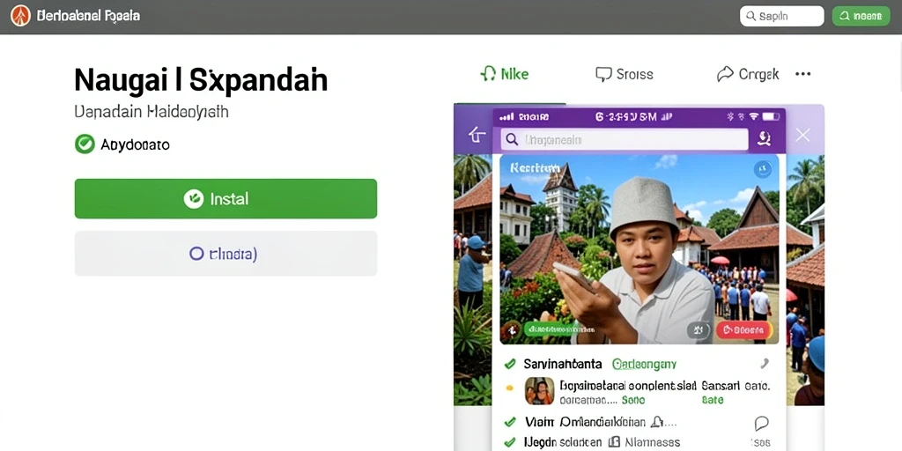Click the Bluetooth icon in phone status bar
This screenshot has height=451, width=902.
(731, 116)
